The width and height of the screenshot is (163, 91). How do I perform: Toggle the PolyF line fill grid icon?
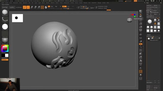click(x=141, y=64)
